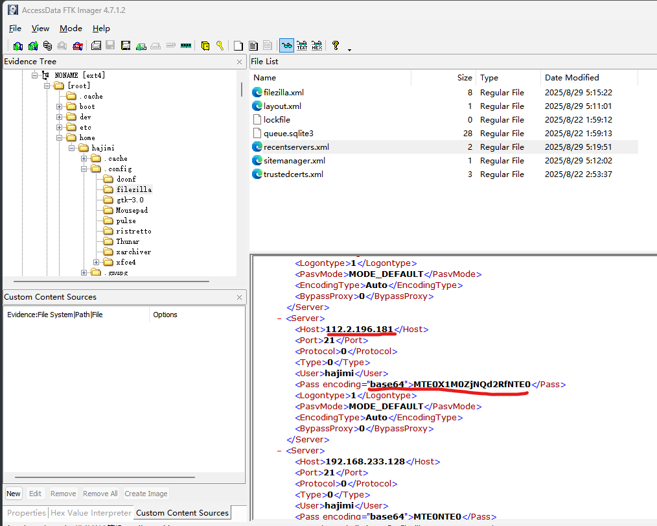Image resolution: width=657 pixels, height=526 pixels.
Task: Open the Help menu
Action: click(101, 28)
